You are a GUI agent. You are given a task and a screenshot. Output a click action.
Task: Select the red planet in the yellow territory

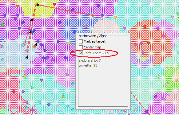54,4
